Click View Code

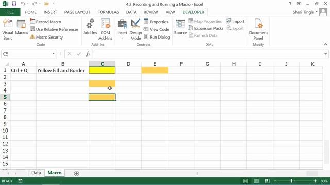[x=156, y=29]
